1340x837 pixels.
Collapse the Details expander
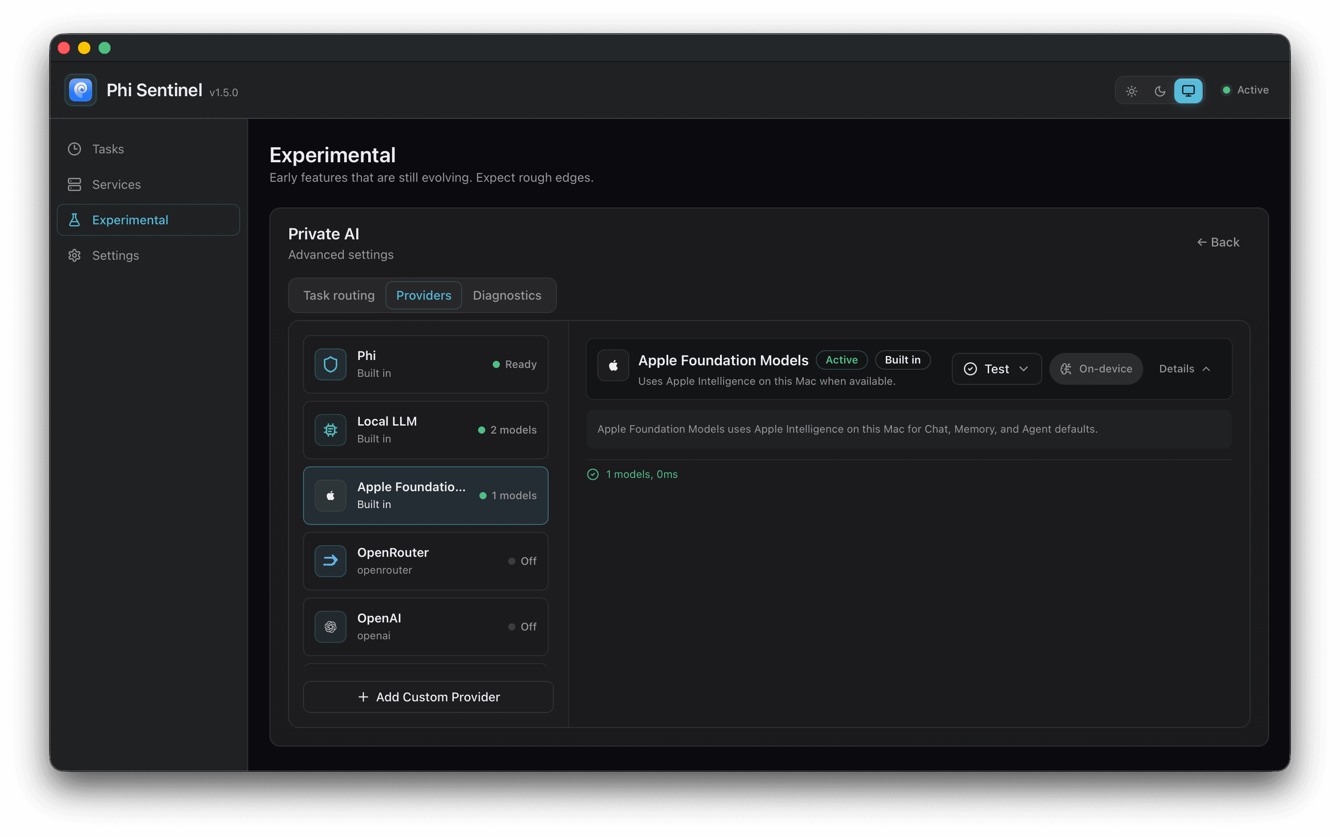pyautogui.click(x=1185, y=369)
